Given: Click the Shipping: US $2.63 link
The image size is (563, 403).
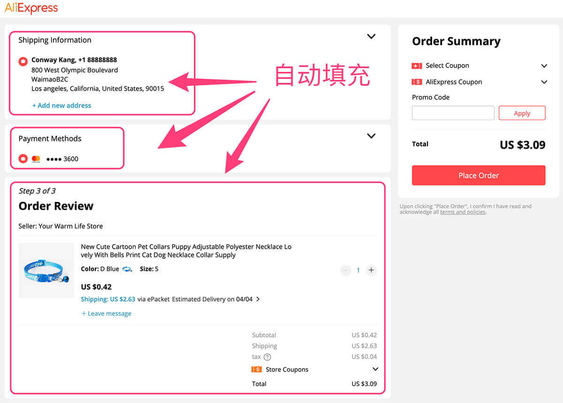Looking at the screenshot, I should point(108,299).
